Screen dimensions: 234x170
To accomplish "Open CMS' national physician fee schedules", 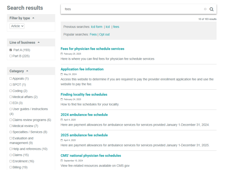I will pos(91,156).
